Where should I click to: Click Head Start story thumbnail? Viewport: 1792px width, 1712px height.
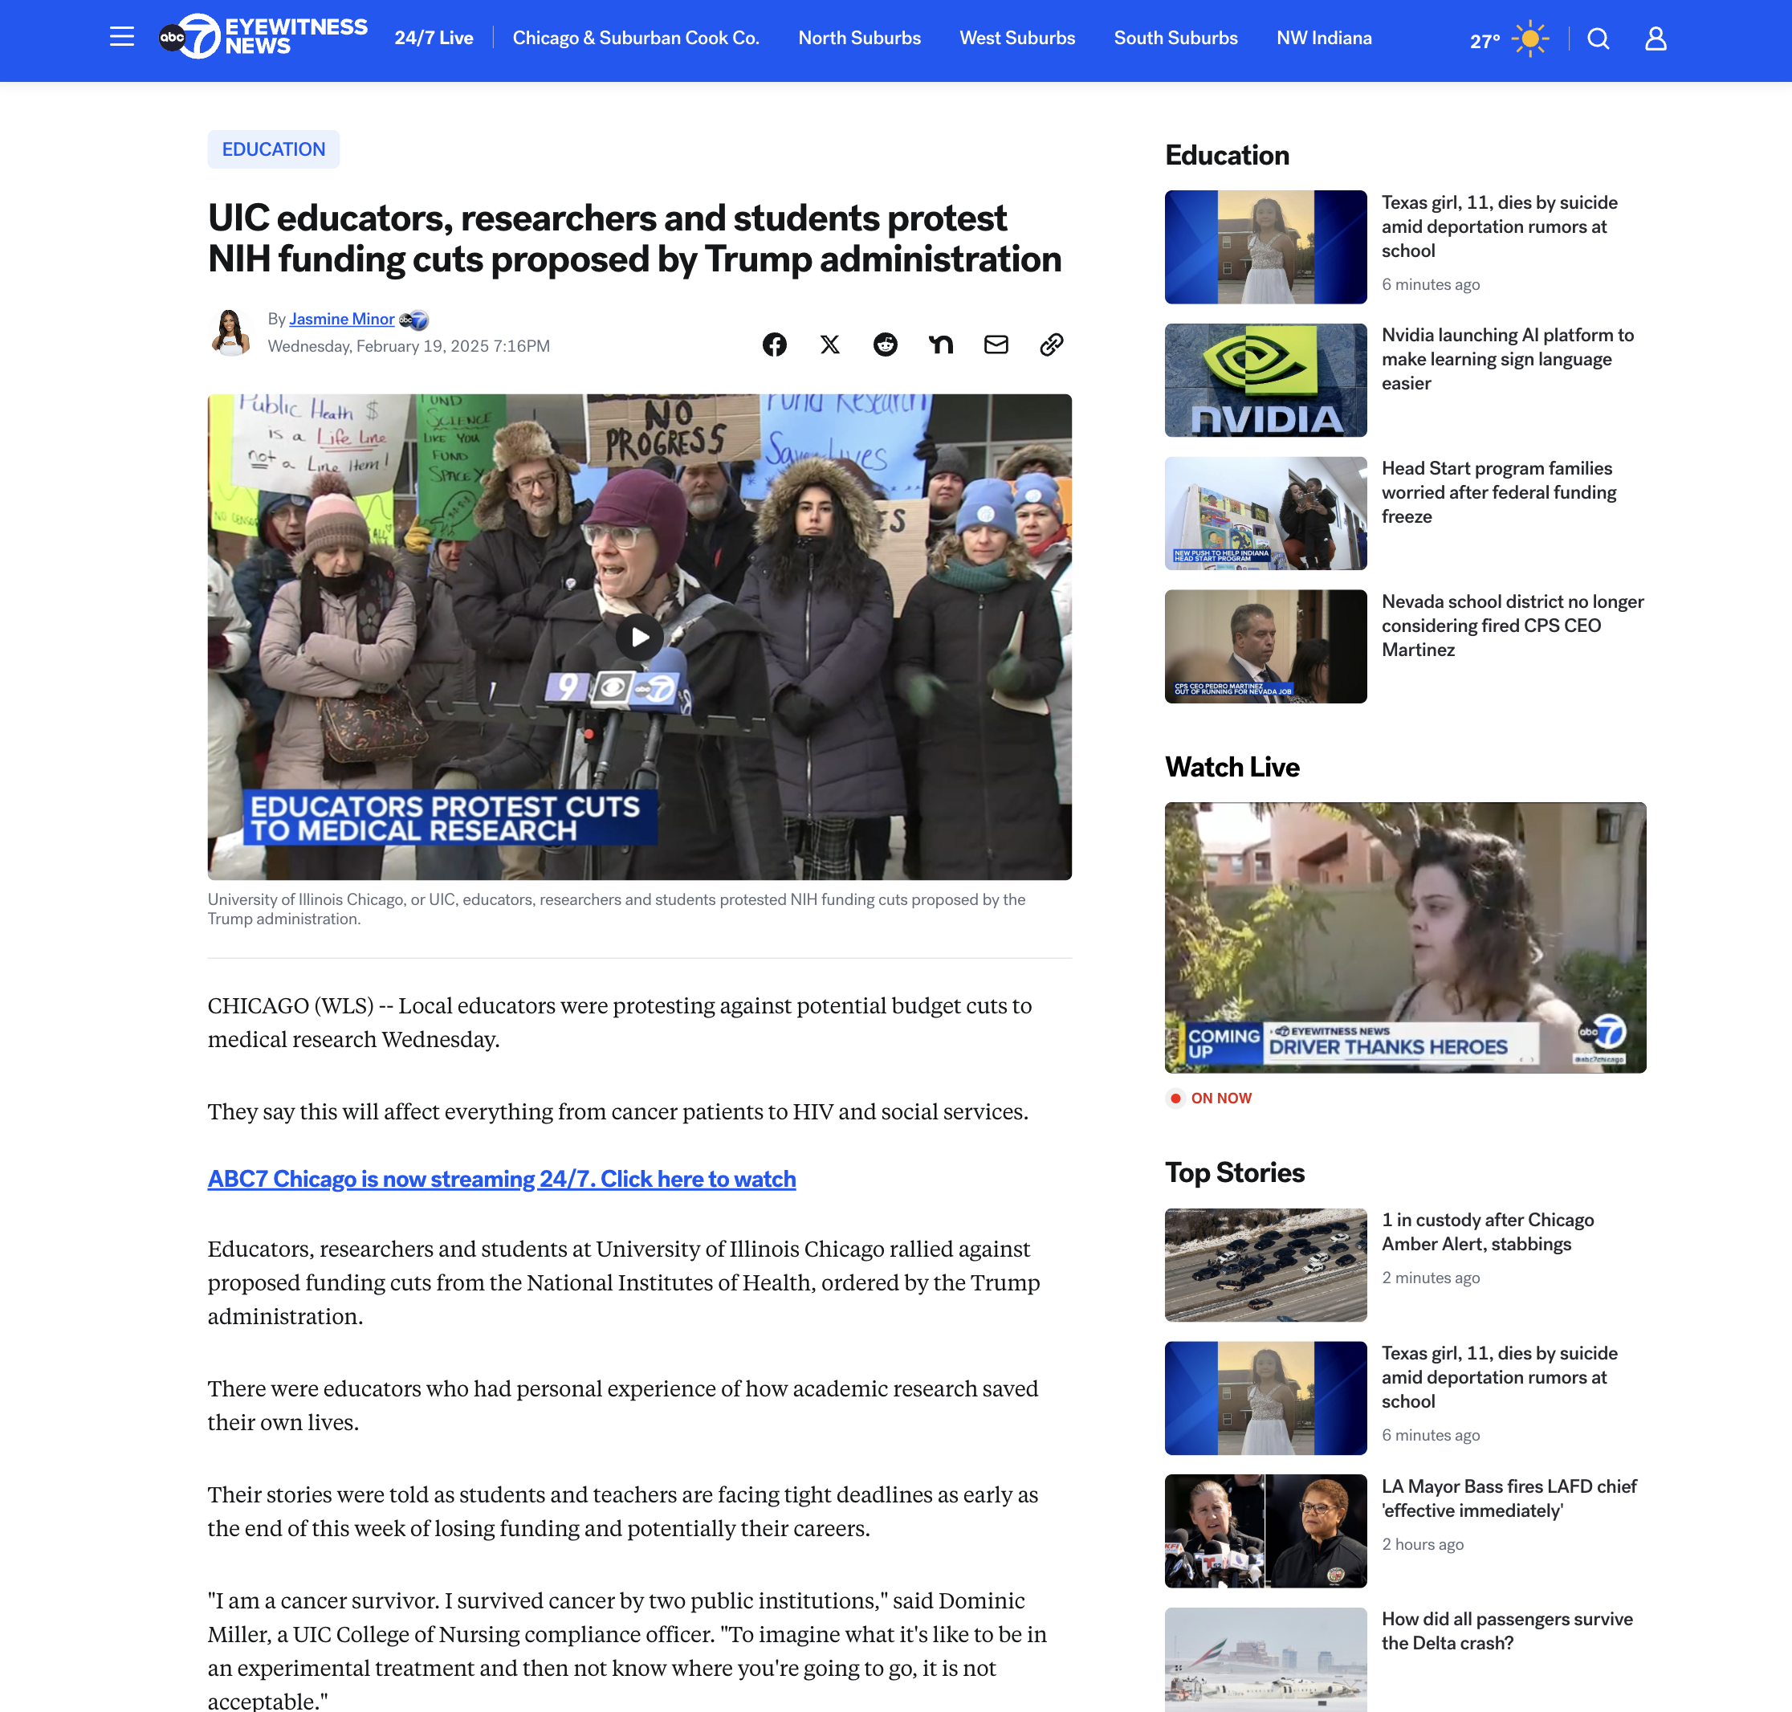point(1265,514)
